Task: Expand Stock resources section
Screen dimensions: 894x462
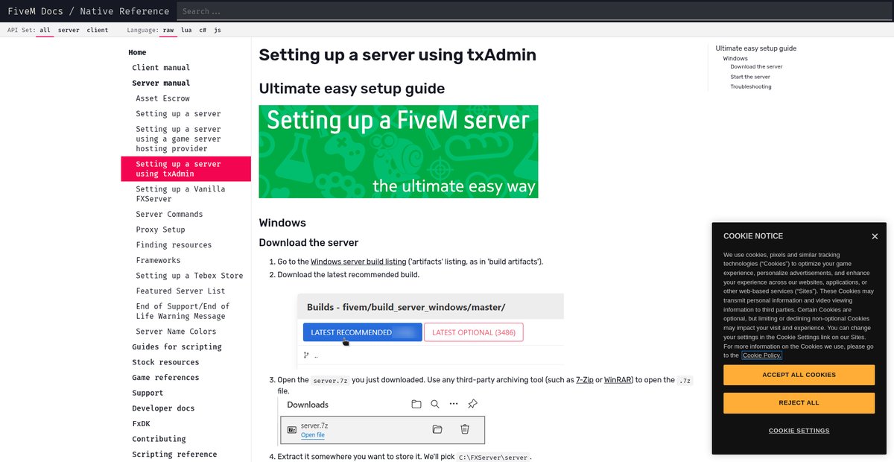Action: tap(165, 362)
